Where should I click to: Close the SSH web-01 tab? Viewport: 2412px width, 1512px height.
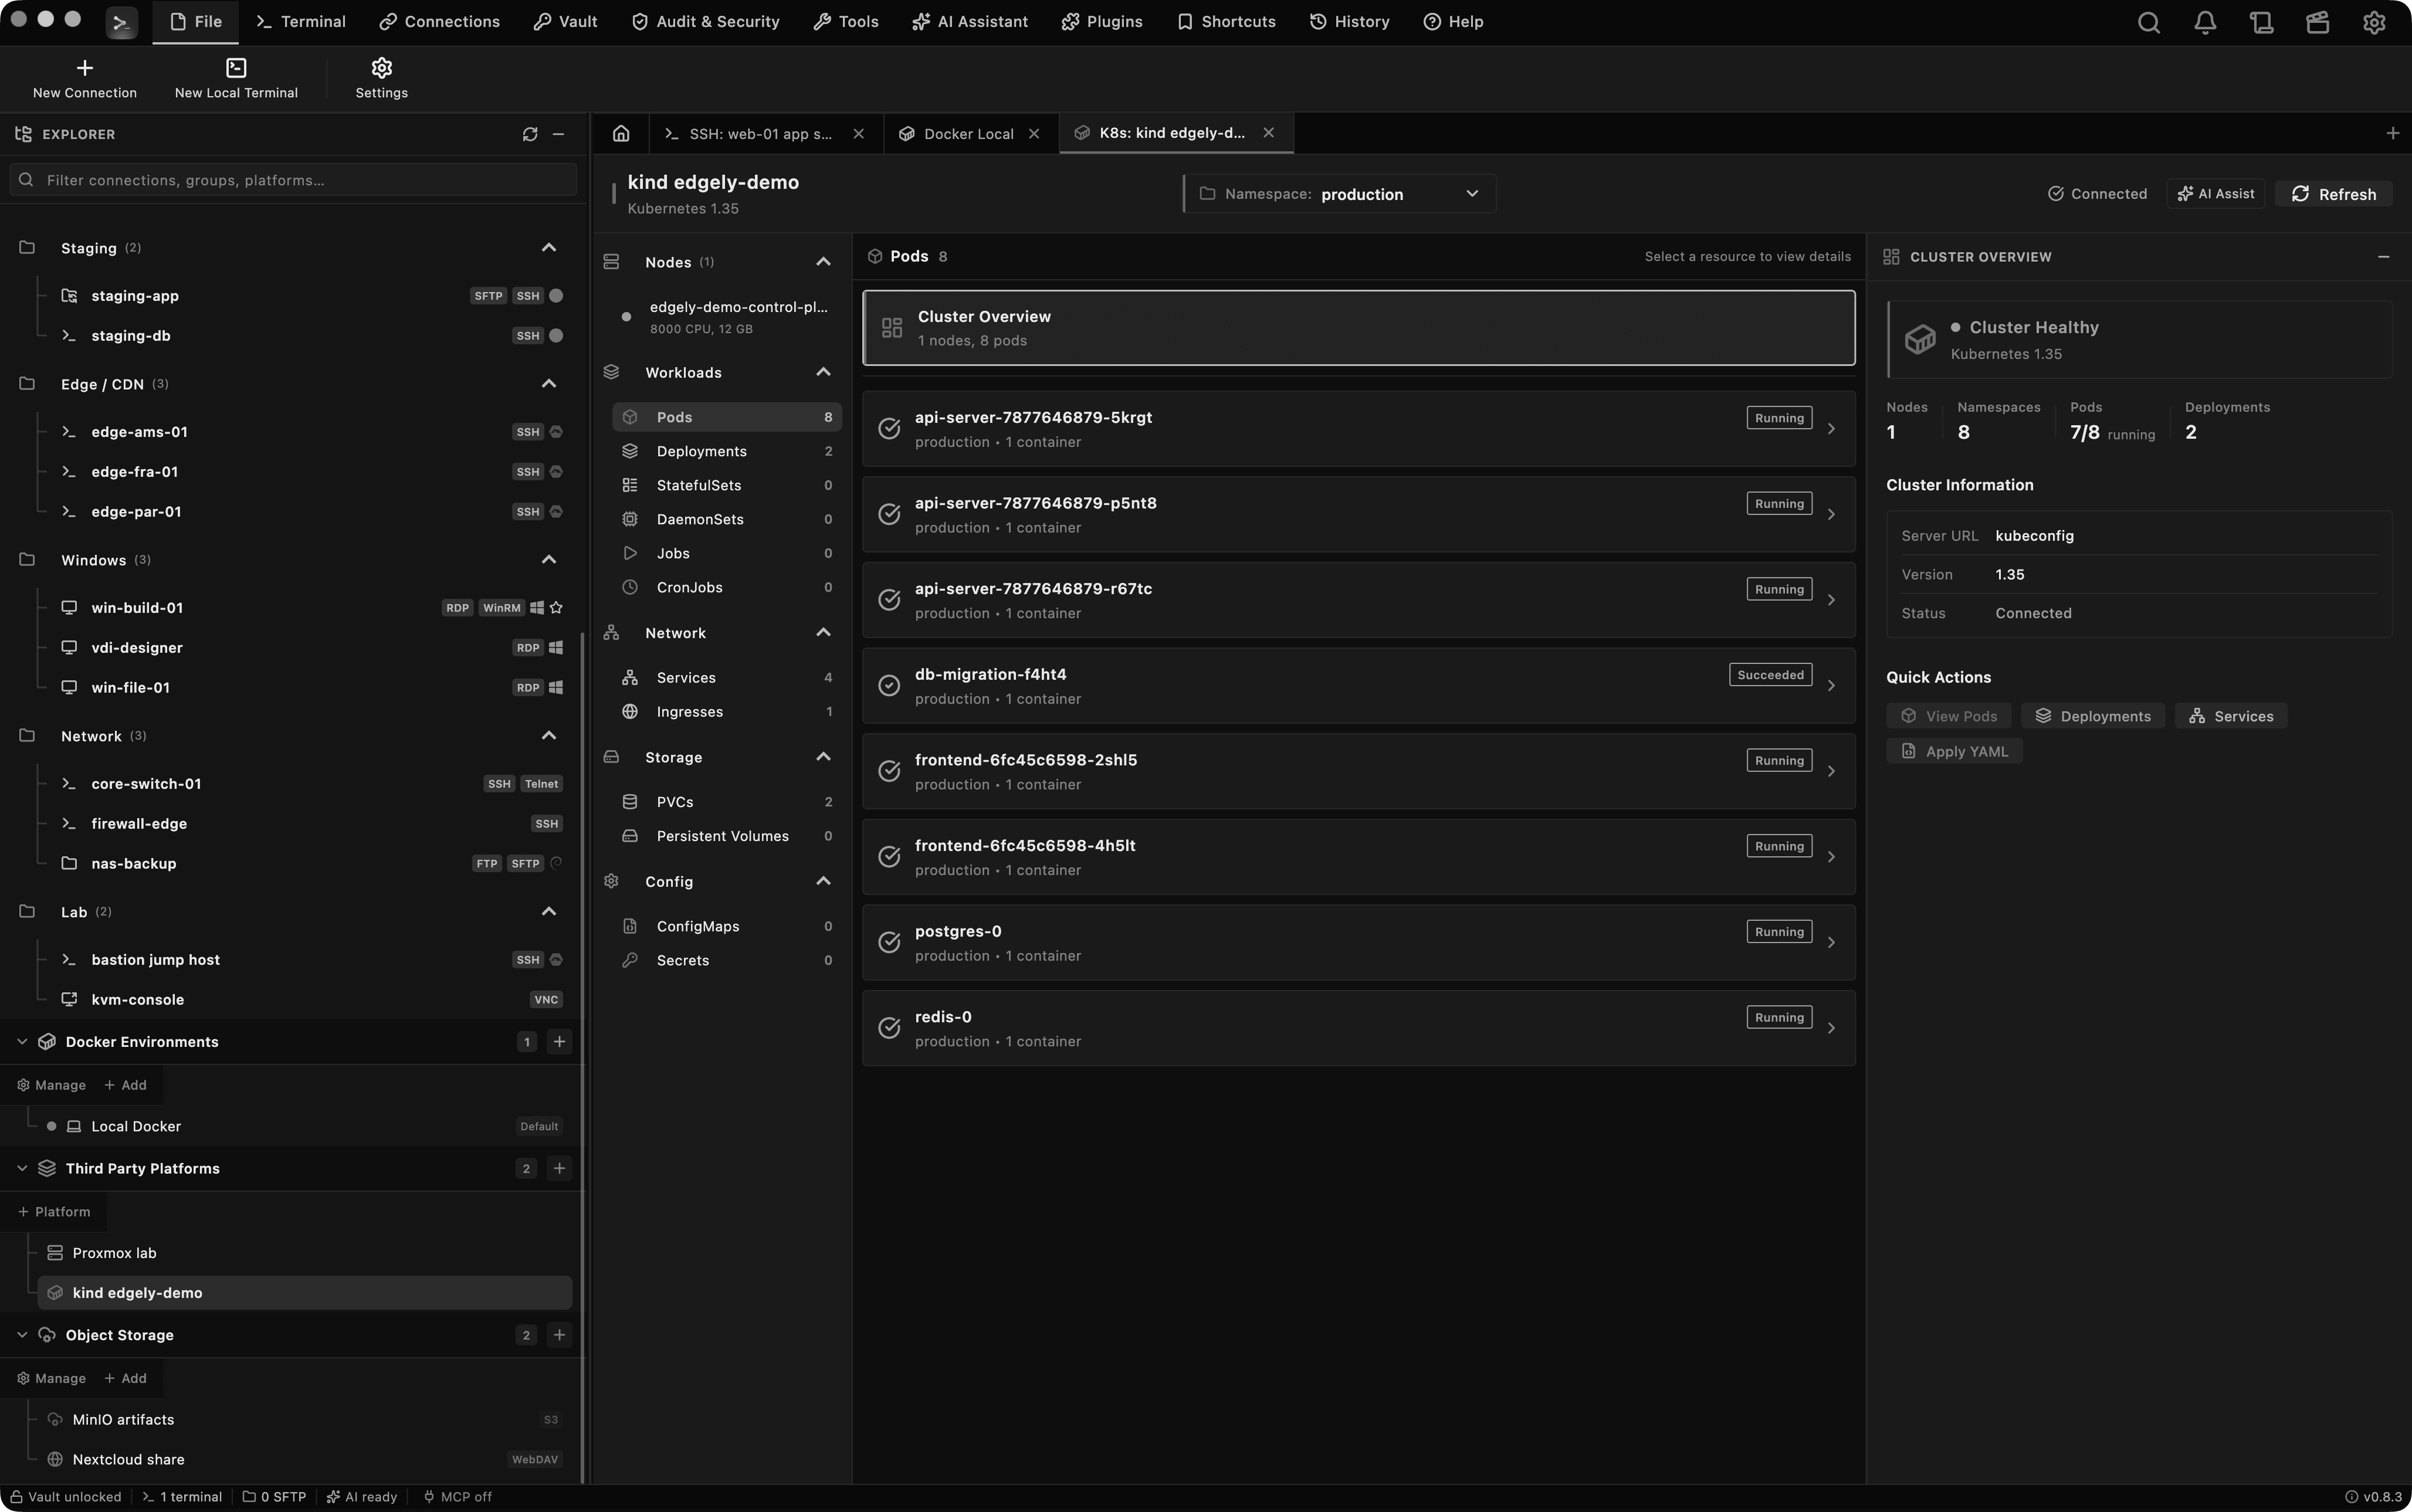[858, 133]
